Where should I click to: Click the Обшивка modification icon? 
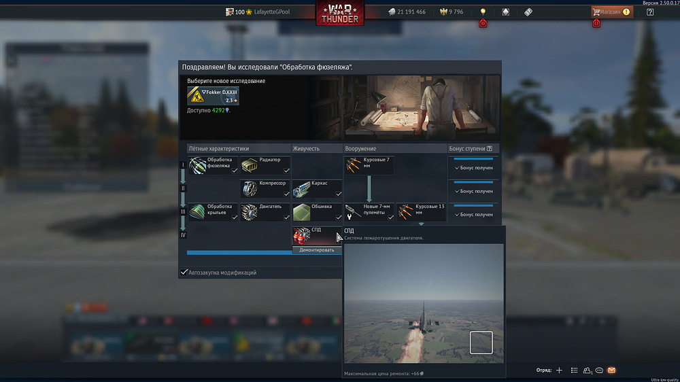(302, 212)
